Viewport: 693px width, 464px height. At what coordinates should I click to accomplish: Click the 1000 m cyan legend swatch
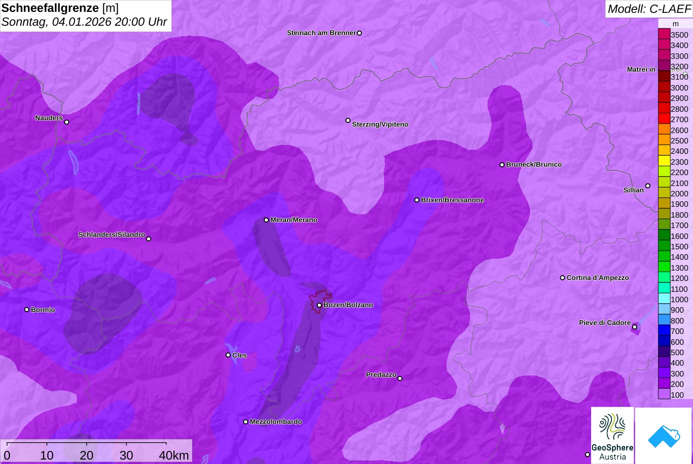pos(664,299)
